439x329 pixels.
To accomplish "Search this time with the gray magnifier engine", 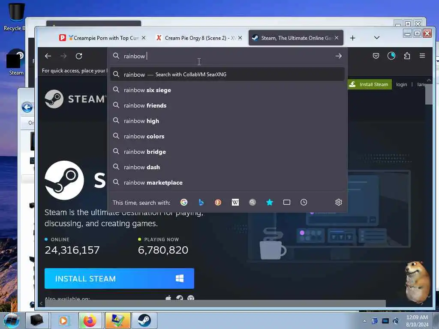I will point(252,202).
